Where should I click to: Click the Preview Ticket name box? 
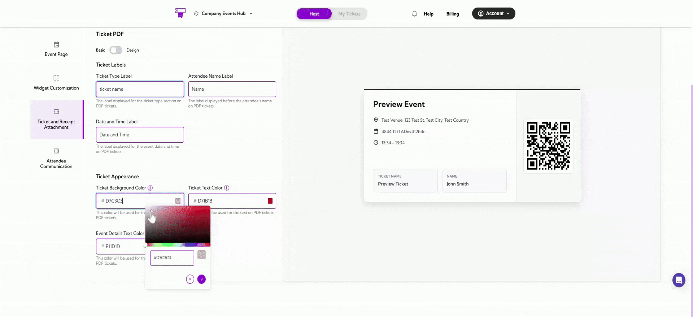tap(406, 181)
